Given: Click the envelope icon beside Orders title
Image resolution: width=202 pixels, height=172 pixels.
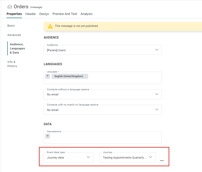Looking at the screenshot, I should 10,7.
